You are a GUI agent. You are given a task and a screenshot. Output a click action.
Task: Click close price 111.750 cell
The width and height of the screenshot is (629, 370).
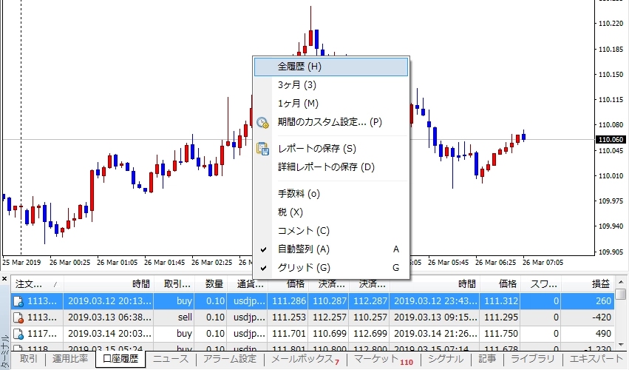(500, 334)
